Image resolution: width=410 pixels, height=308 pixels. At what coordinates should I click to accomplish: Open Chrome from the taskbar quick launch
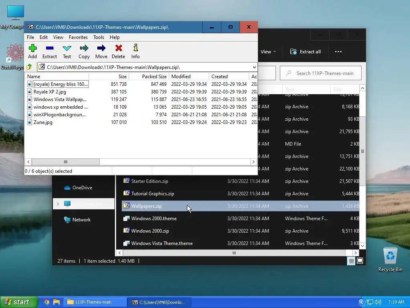click(46, 302)
